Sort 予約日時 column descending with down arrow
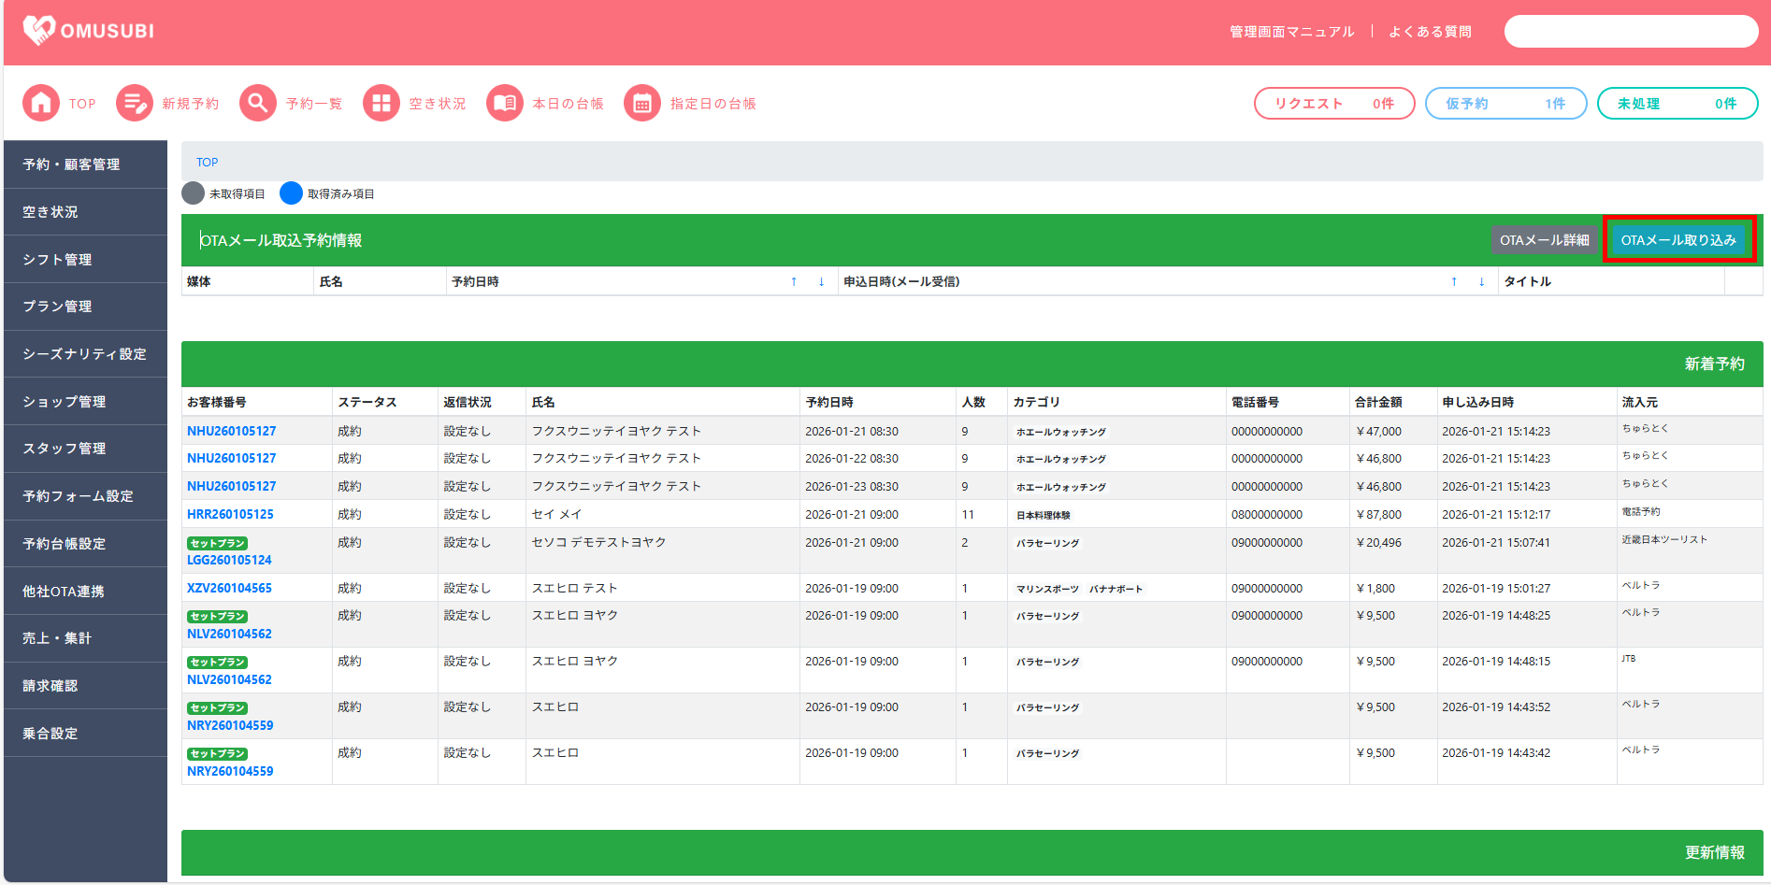 point(821,281)
